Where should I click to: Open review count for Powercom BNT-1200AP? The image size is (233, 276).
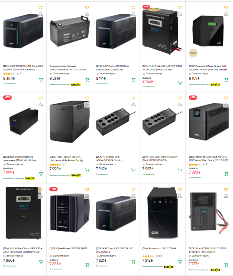tap(159, 256)
